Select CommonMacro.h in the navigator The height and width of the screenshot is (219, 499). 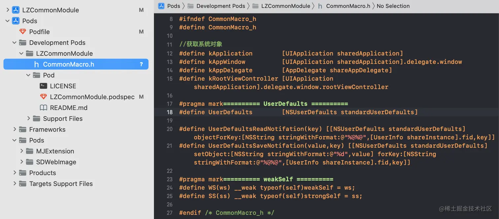[x=76, y=64]
